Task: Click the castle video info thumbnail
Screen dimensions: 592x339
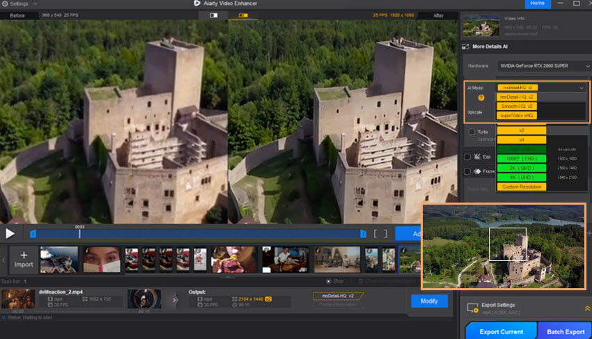Action: (481, 26)
